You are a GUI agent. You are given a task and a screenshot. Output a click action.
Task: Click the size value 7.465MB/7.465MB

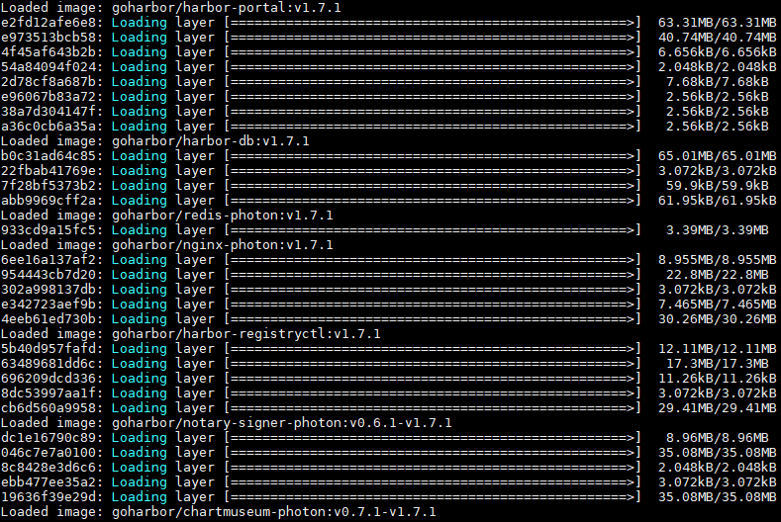tap(718, 304)
